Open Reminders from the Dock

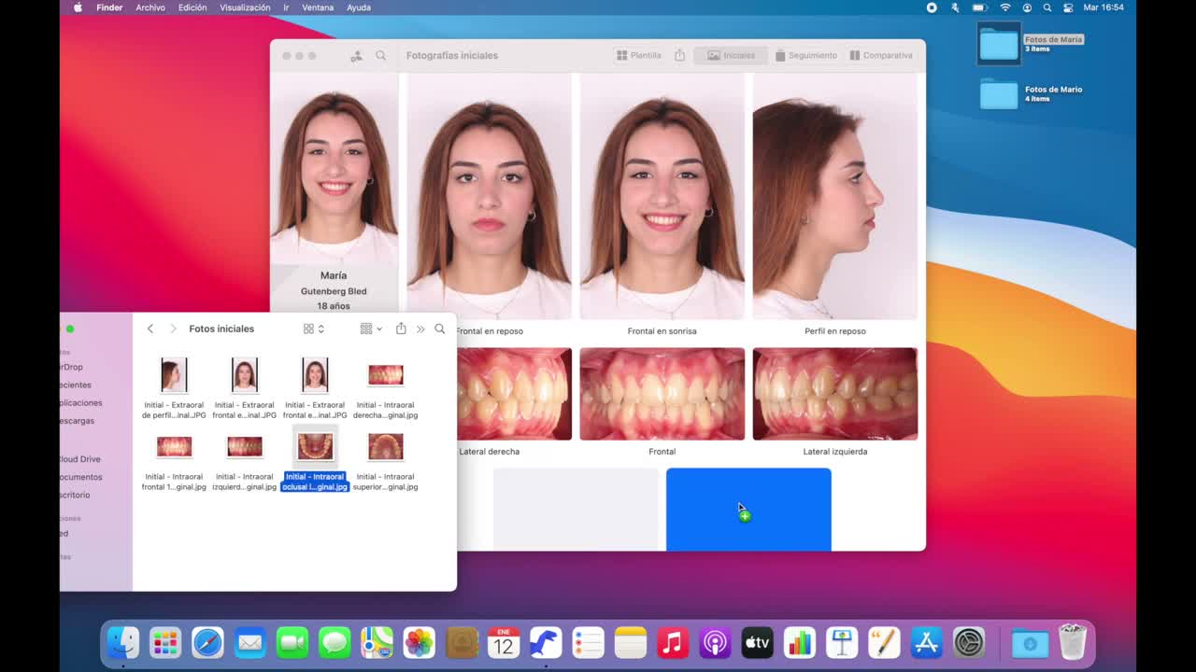(588, 642)
